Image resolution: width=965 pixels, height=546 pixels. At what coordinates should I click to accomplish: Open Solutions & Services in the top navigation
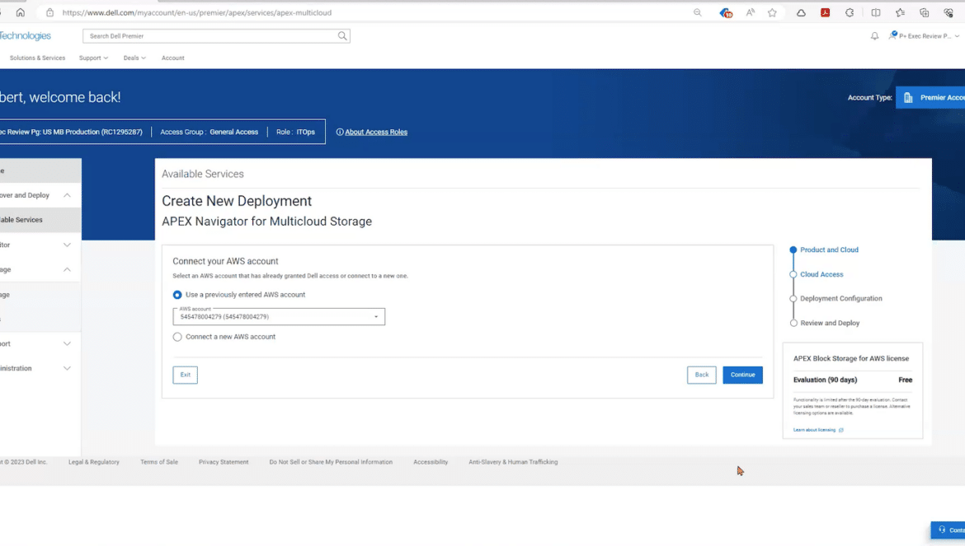(38, 58)
